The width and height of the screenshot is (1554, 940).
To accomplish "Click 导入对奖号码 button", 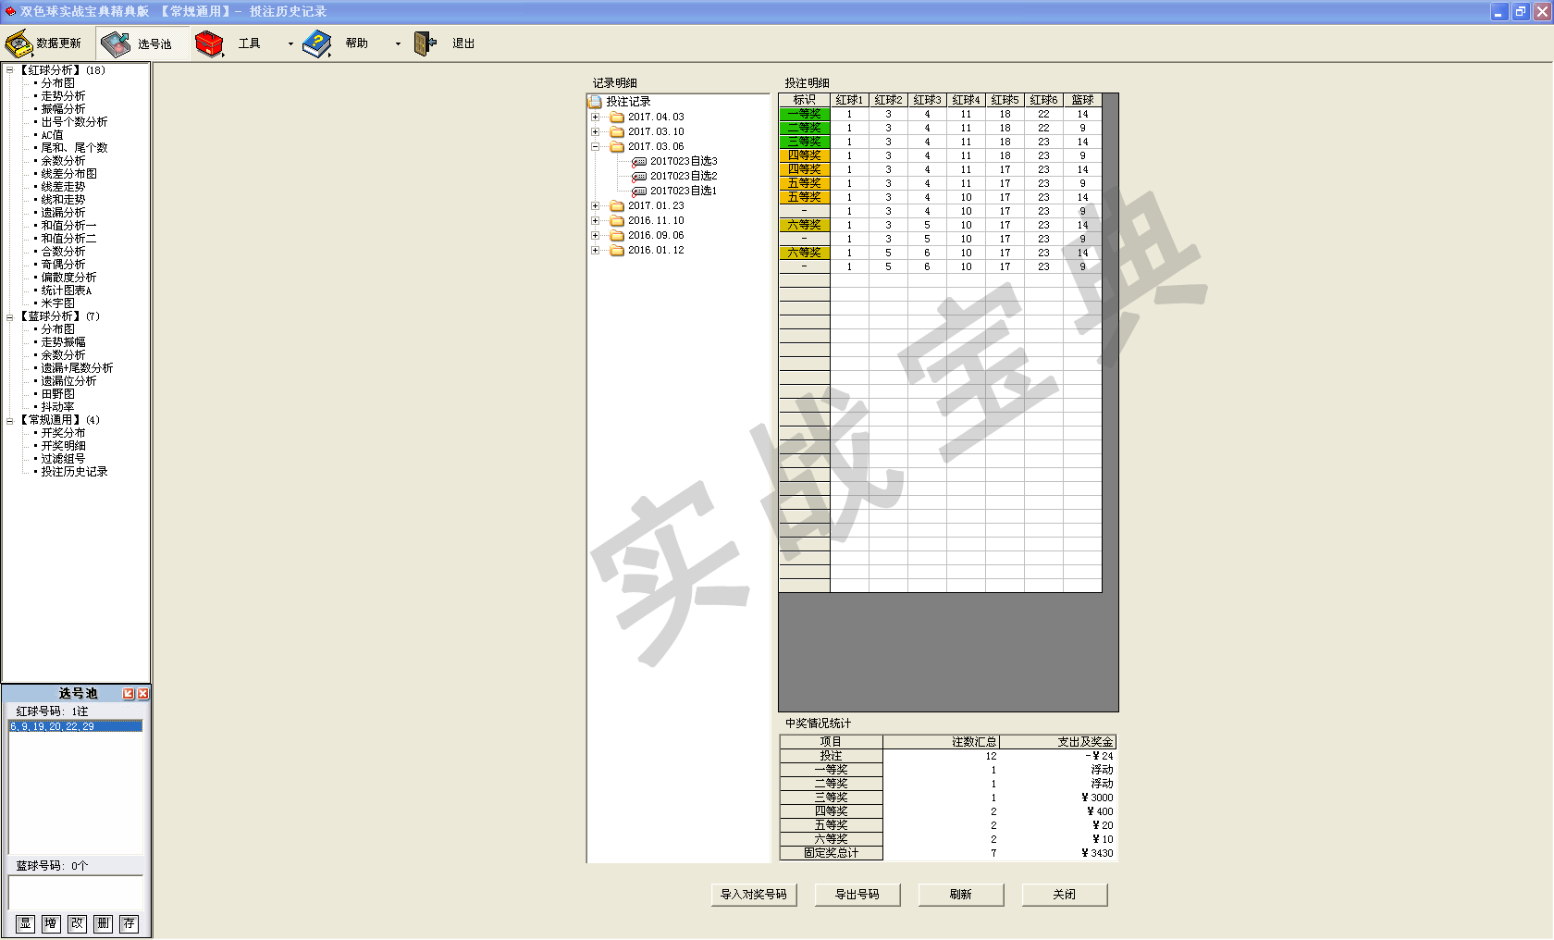I will pyautogui.click(x=754, y=895).
